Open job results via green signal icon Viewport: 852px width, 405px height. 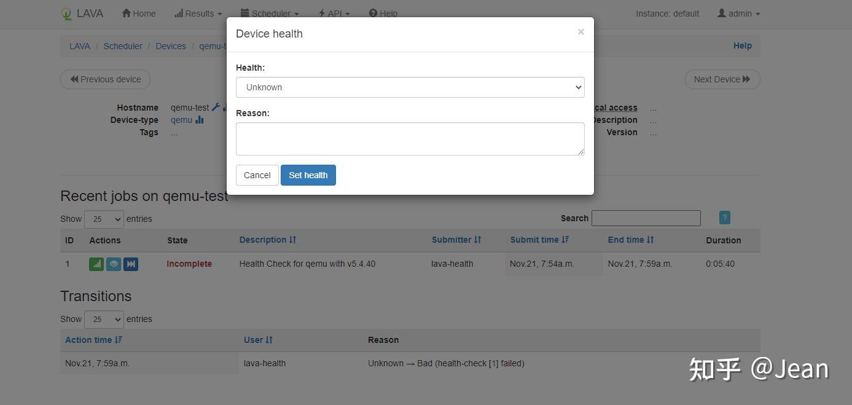[96, 264]
